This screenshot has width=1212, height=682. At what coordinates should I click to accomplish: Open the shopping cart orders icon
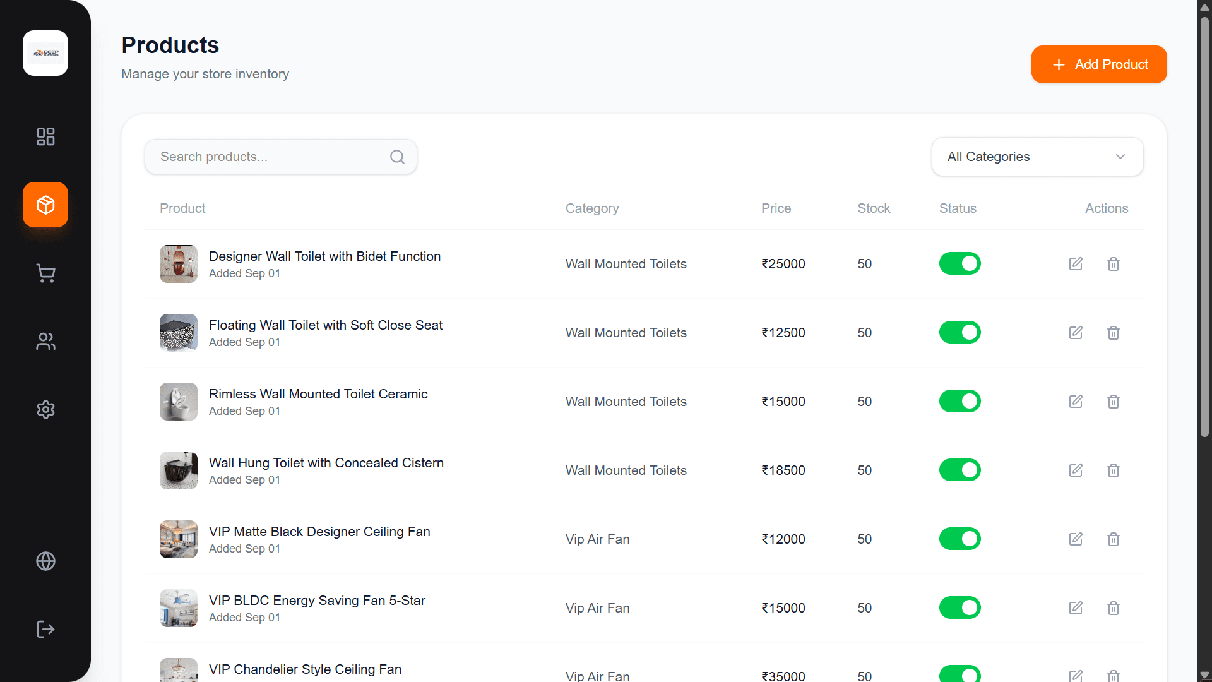[x=45, y=273]
